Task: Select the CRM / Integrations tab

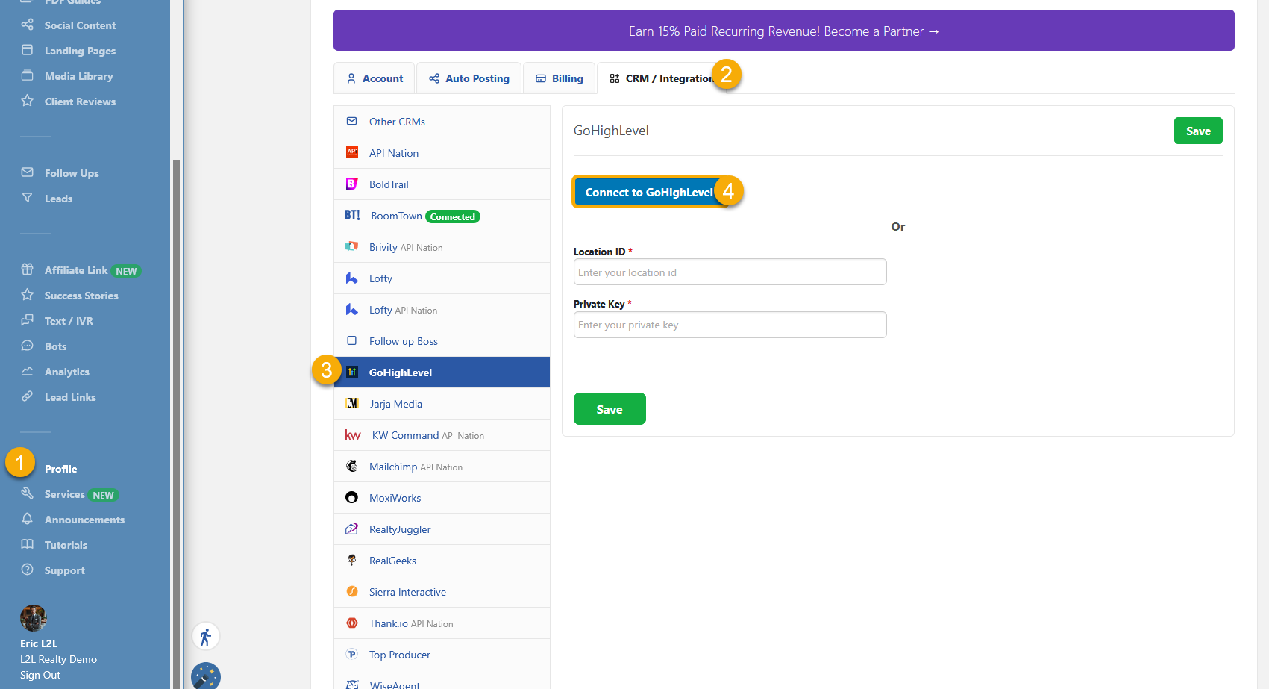Action: pos(662,78)
